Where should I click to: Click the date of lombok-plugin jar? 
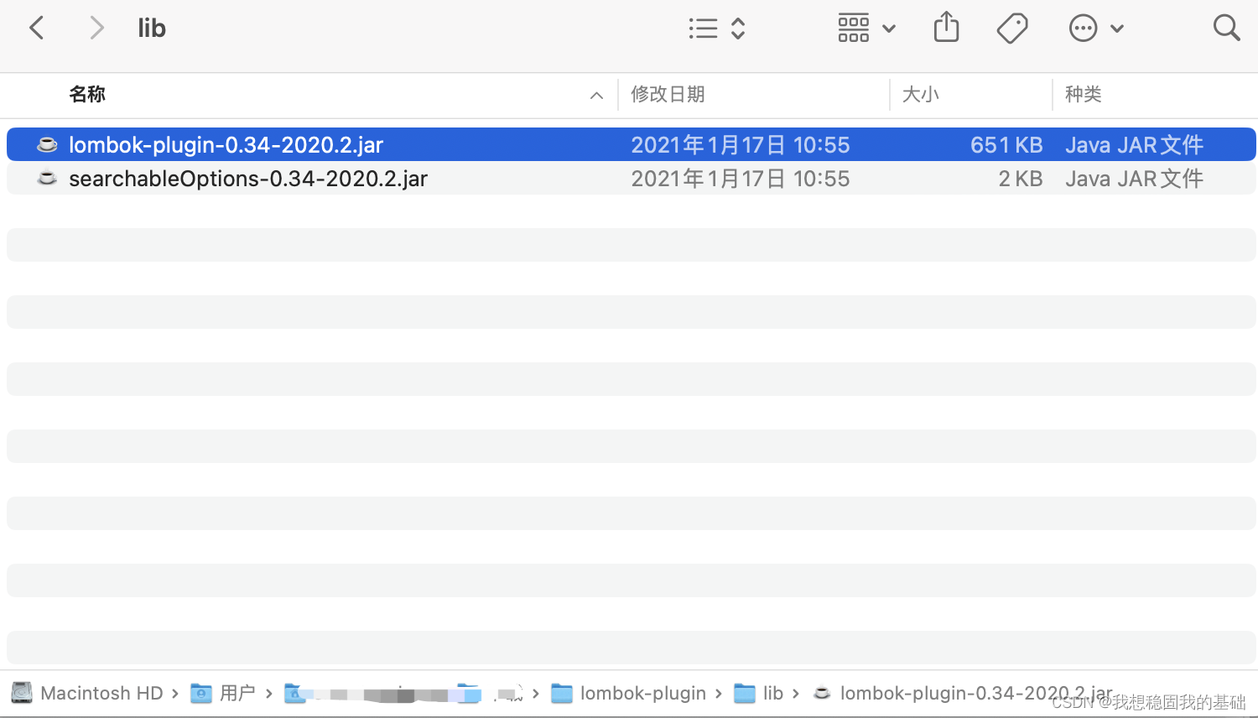[x=741, y=145]
